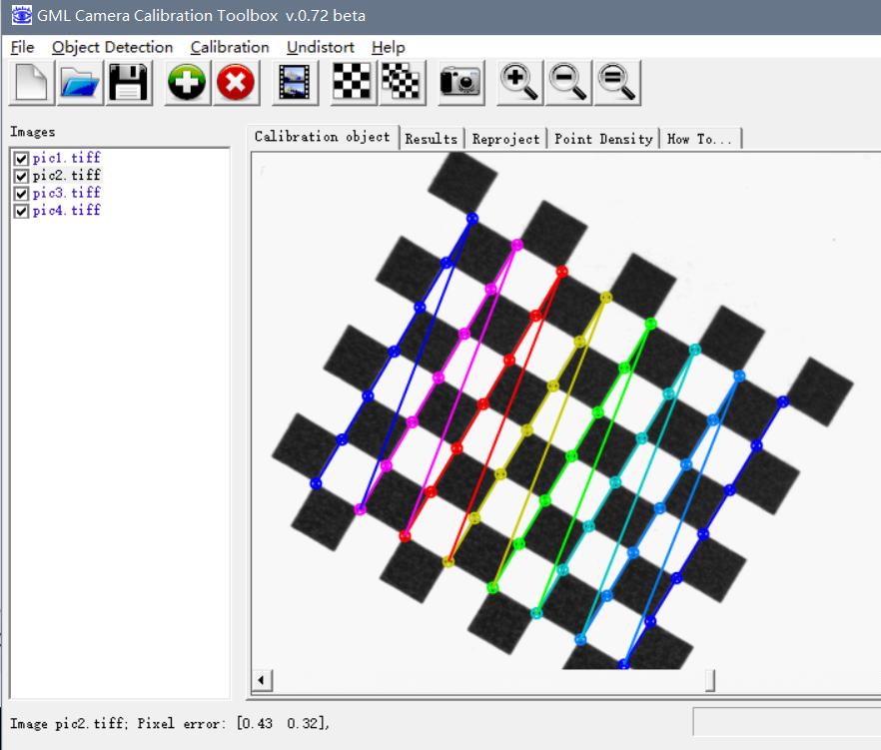Click the horizontal scrollbar left arrow
Image resolution: width=881 pixels, height=750 pixels.
point(262,680)
